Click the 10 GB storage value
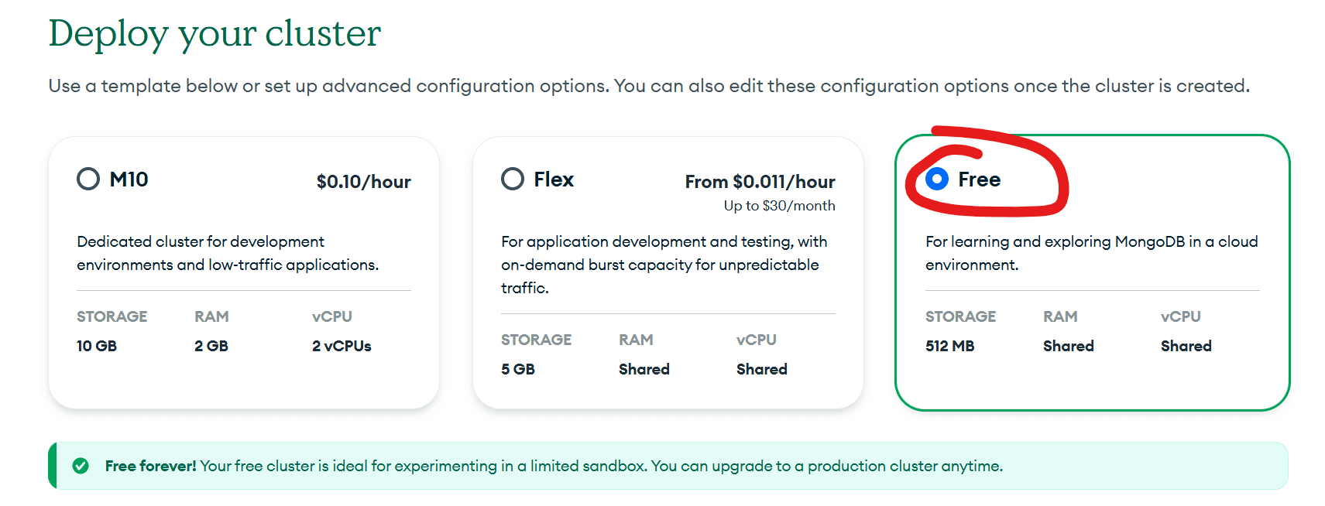Viewport: 1325px width, 506px height. point(96,346)
